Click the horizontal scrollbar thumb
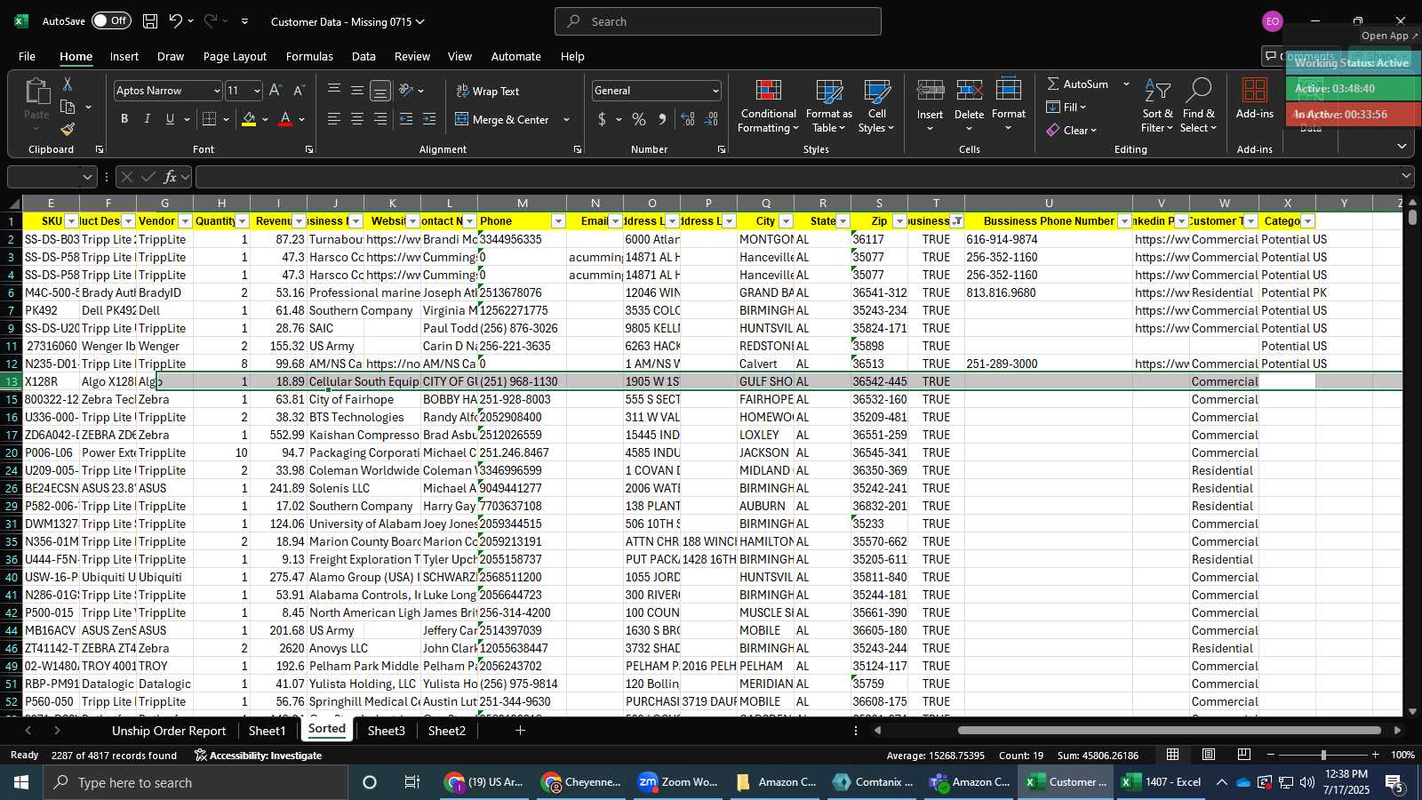 [x=1169, y=731]
